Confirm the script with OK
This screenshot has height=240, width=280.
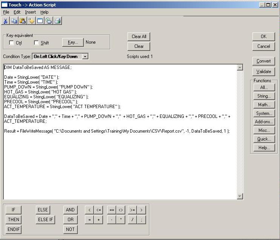(263, 37)
